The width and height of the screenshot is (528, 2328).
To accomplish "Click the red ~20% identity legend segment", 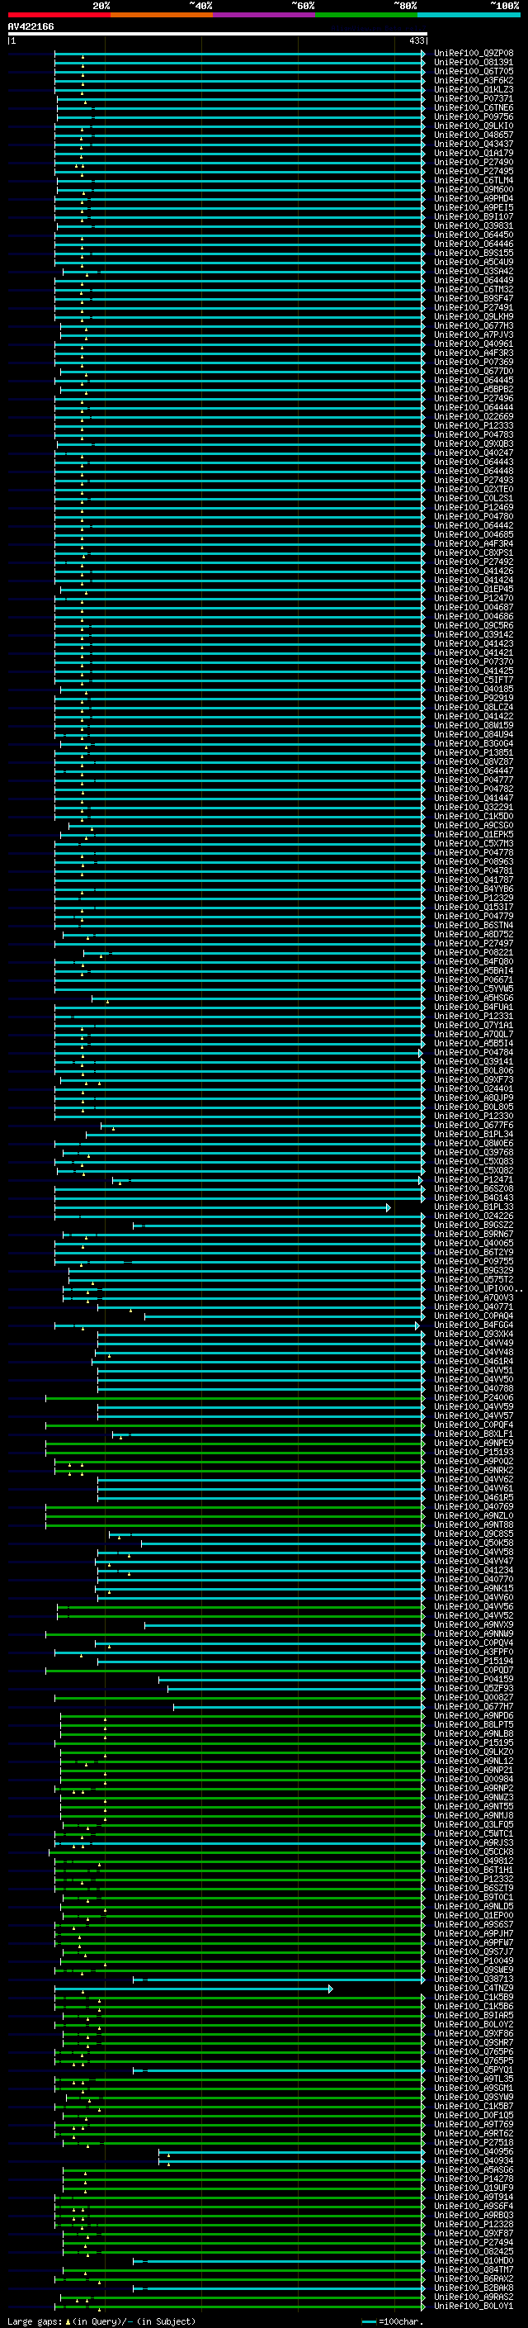I will (59, 16).
